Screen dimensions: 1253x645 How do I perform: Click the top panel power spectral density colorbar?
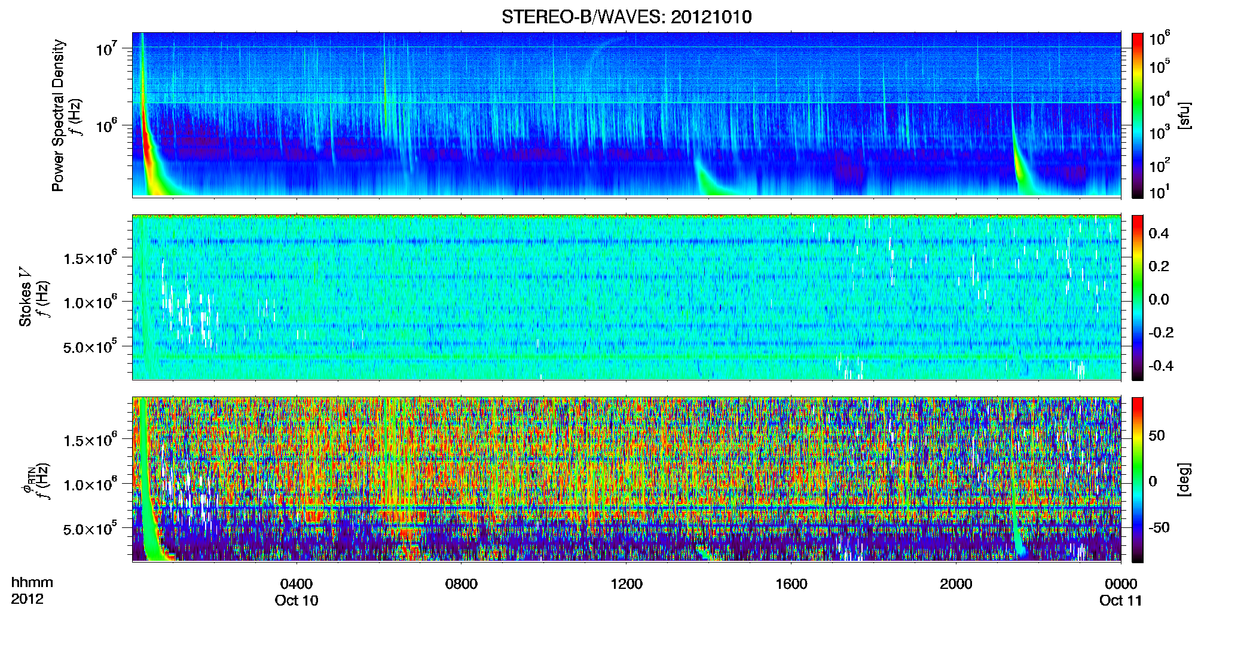[1138, 115]
